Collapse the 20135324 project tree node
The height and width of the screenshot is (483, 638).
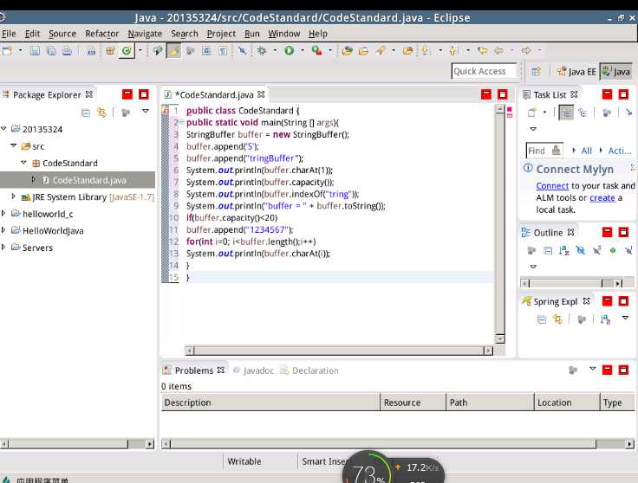[3, 128]
